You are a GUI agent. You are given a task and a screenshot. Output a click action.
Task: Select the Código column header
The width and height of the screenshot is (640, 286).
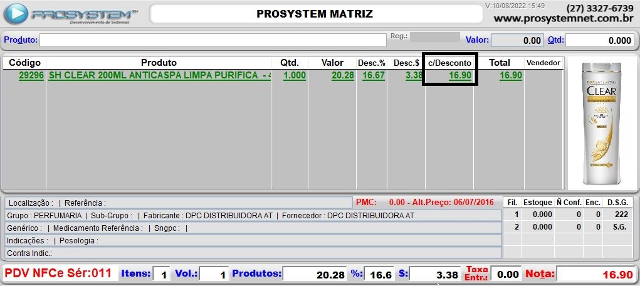point(25,63)
